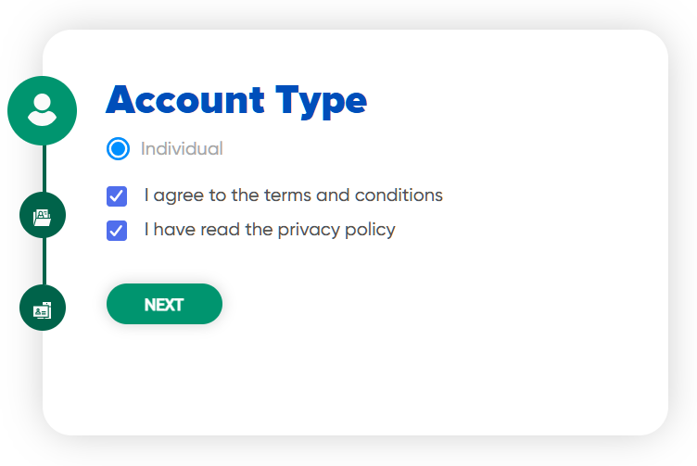The width and height of the screenshot is (697, 466).
Task: Click the white person silhouette glyph
Action: 43,108
